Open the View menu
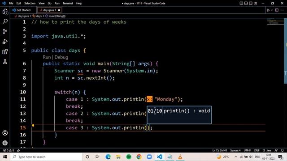The width and height of the screenshot is (287, 161). pyautogui.click(x=42, y=3)
